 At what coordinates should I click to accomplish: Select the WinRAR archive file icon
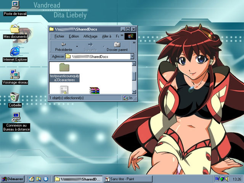(x=94, y=90)
